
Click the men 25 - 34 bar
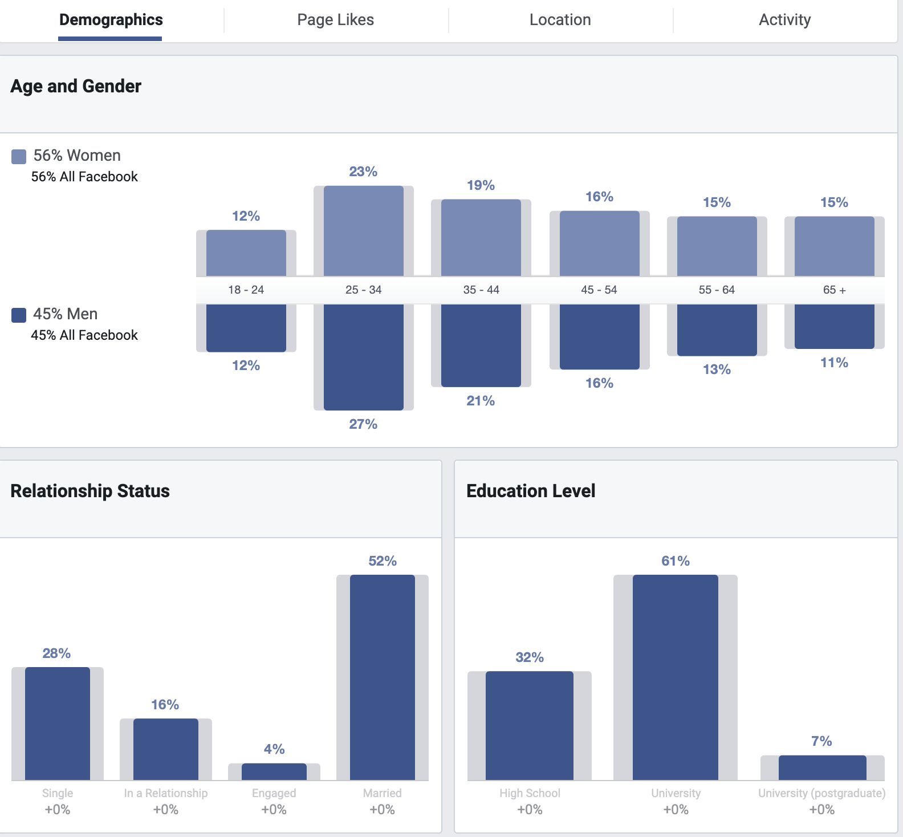pos(364,357)
